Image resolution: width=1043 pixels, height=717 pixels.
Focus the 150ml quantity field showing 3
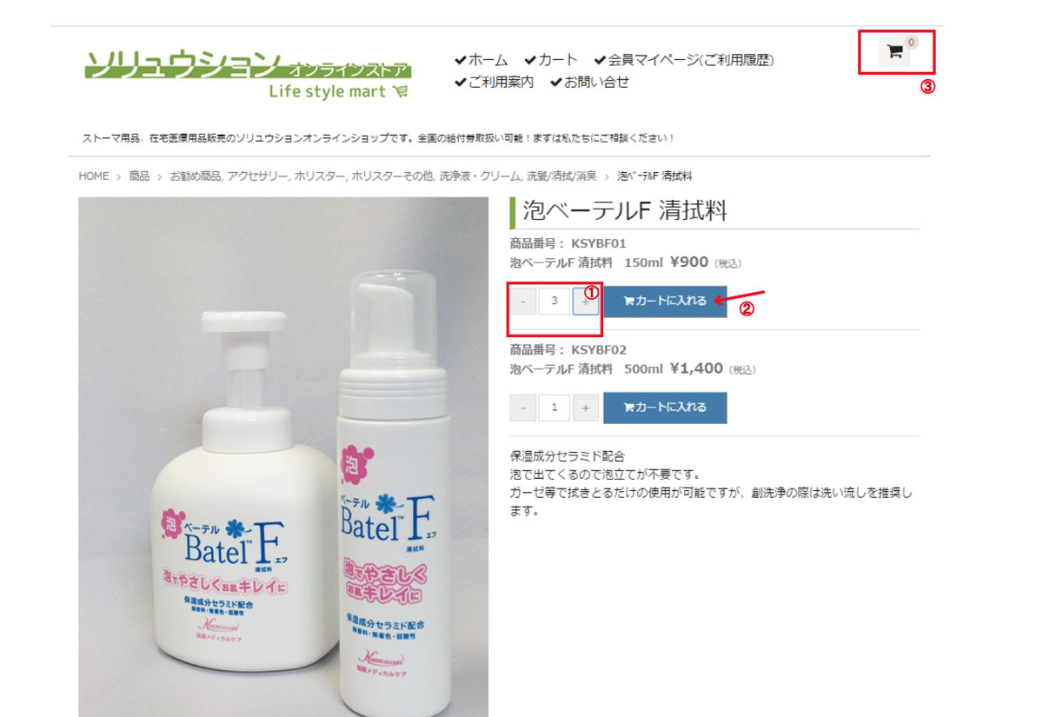[554, 302]
